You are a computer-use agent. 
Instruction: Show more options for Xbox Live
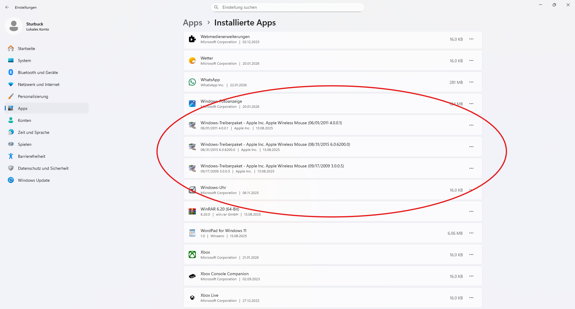(x=471, y=298)
